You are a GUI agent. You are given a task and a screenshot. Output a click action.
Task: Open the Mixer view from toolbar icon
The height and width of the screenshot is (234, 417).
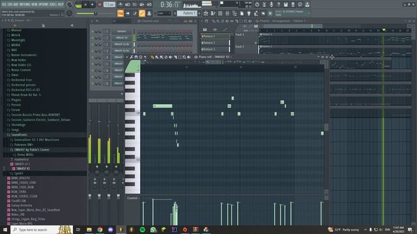pos(227,13)
